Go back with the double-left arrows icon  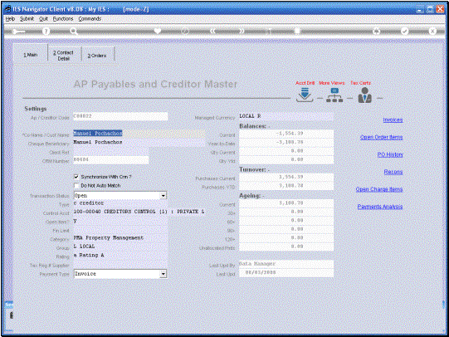(212, 31)
